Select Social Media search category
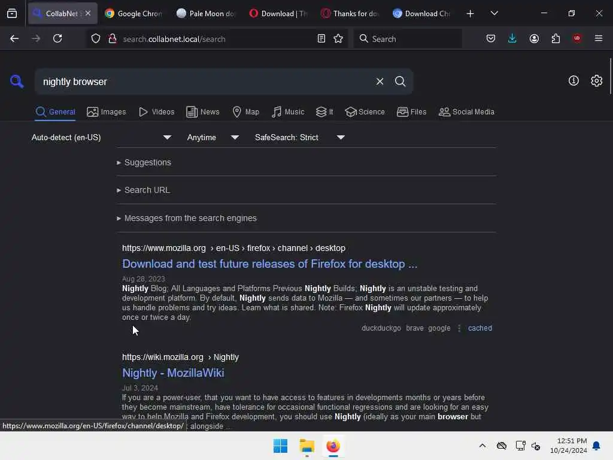The image size is (613, 460). 466,112
